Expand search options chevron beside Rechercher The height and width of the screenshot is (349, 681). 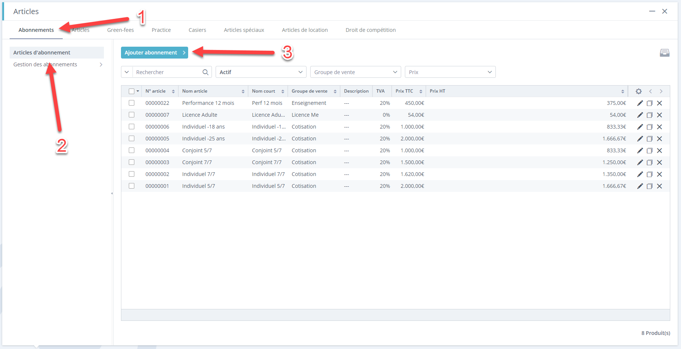pyautogui.click(x=127, y=72)
